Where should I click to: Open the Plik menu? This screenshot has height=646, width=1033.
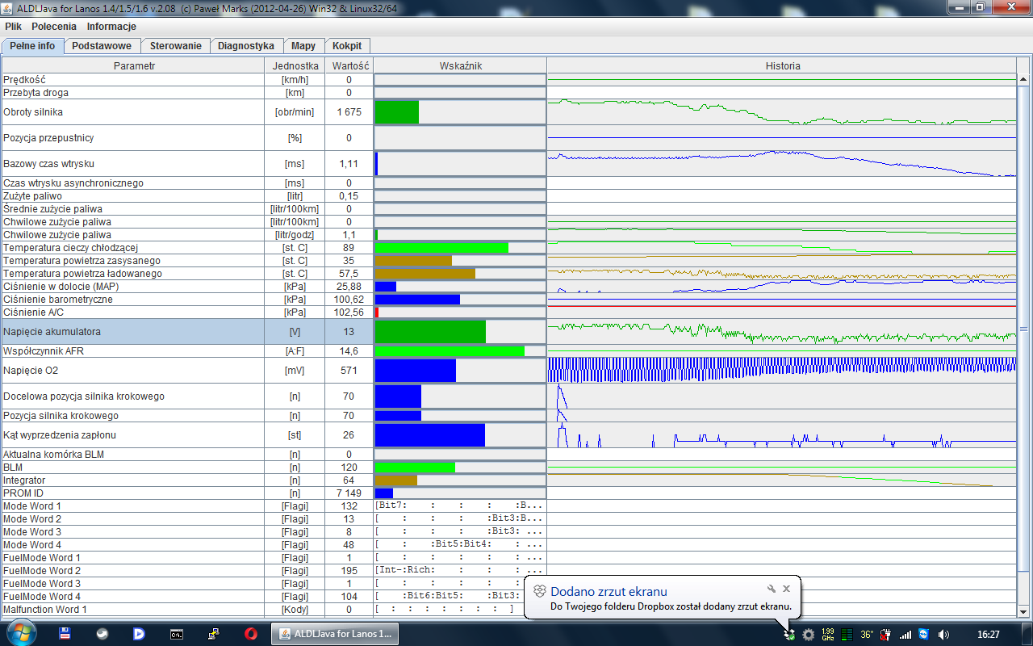(x=13, y=27)
